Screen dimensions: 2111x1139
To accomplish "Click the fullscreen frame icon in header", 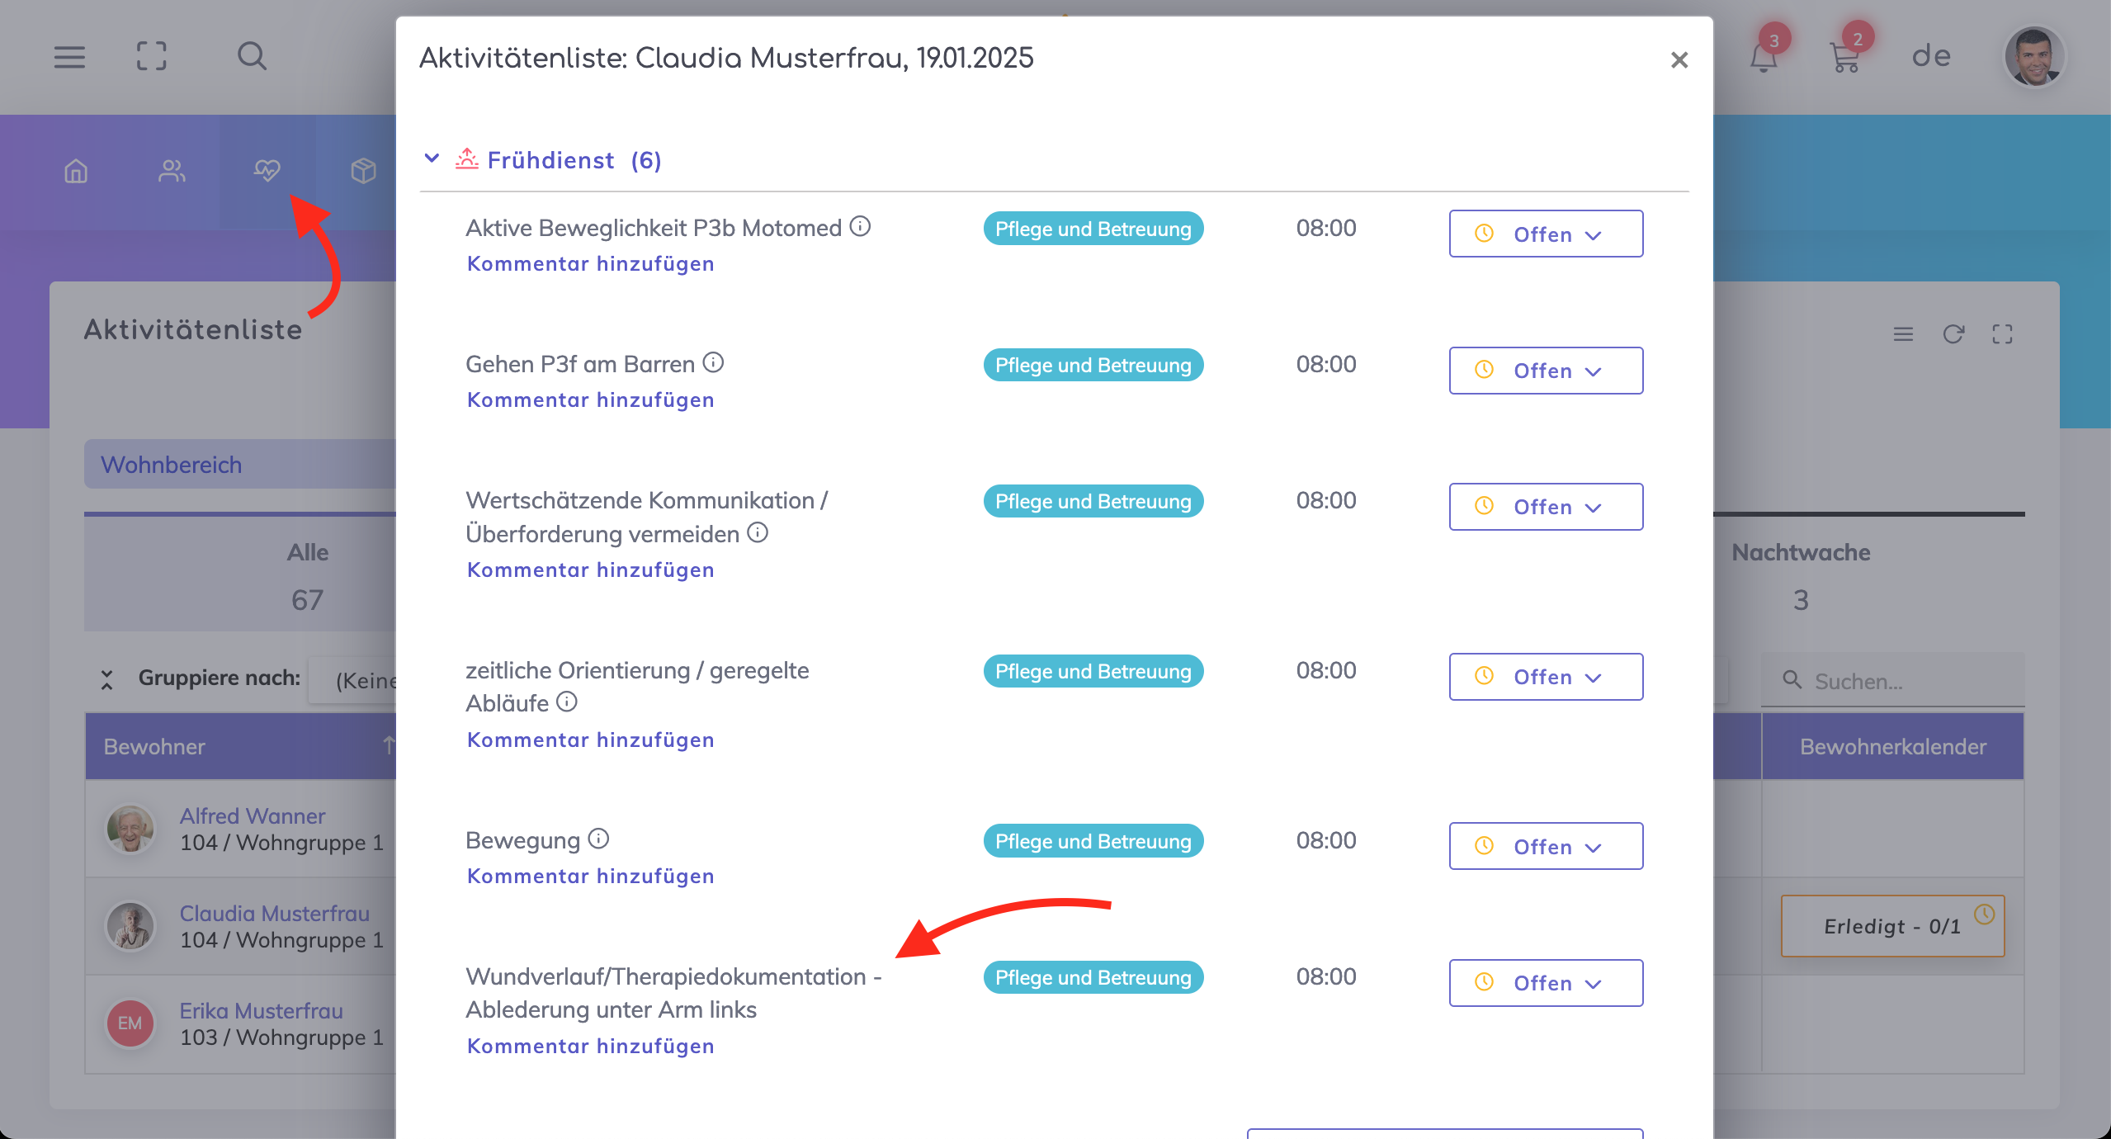I will [x=151, y=57].
